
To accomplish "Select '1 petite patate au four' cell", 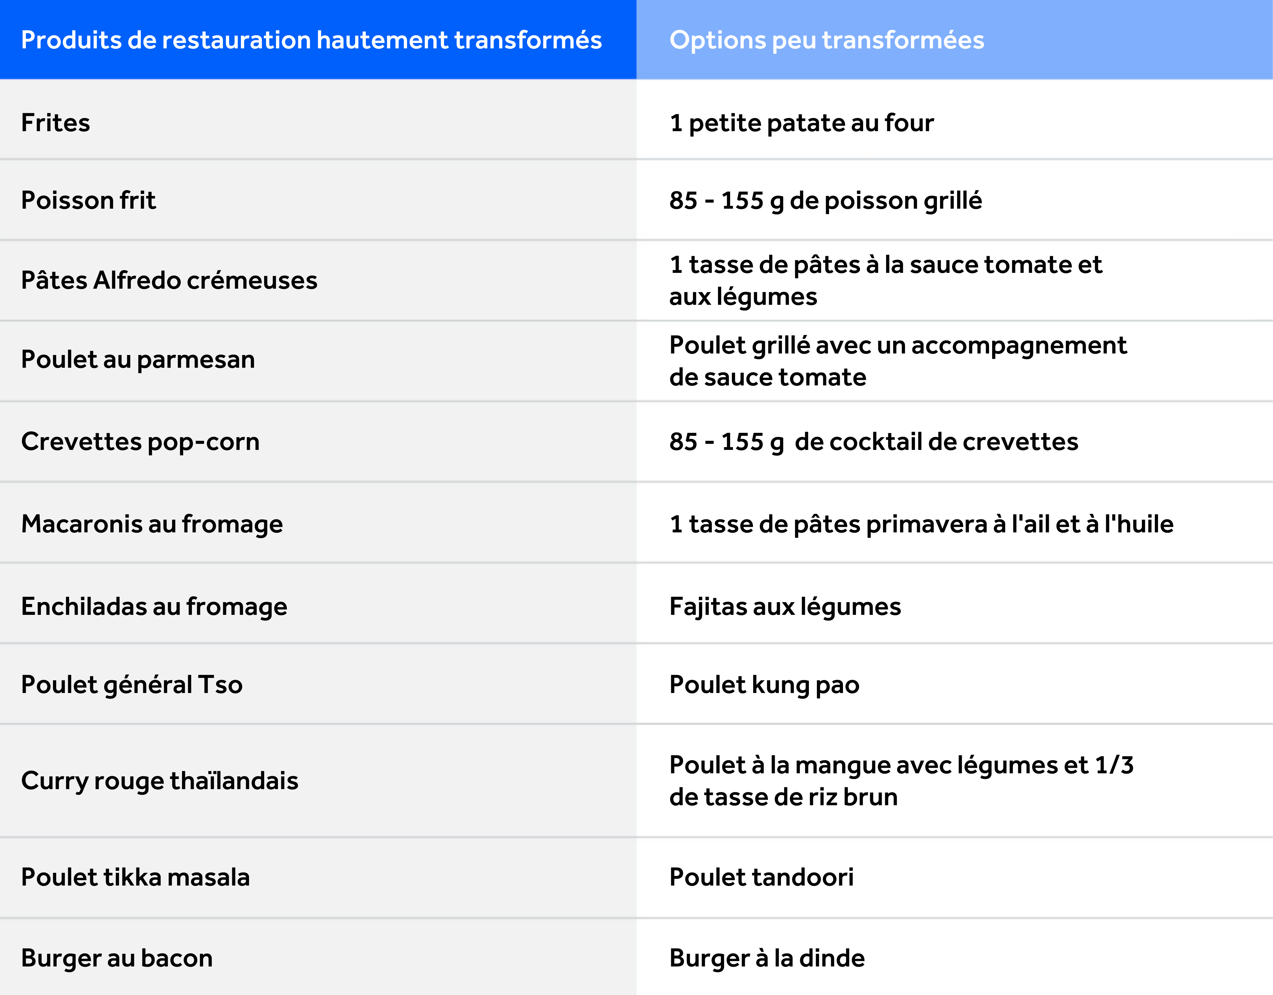I will tap(801, 122).
